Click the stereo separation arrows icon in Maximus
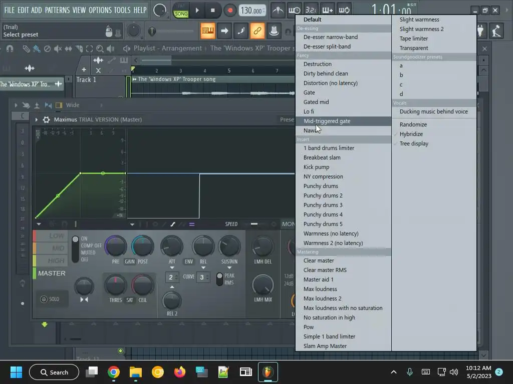 (84, 299)
